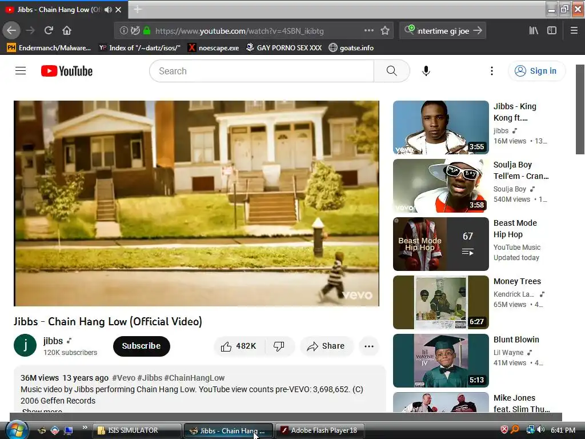
Task: Open Money Trees video title
Action: coord(517,281)
